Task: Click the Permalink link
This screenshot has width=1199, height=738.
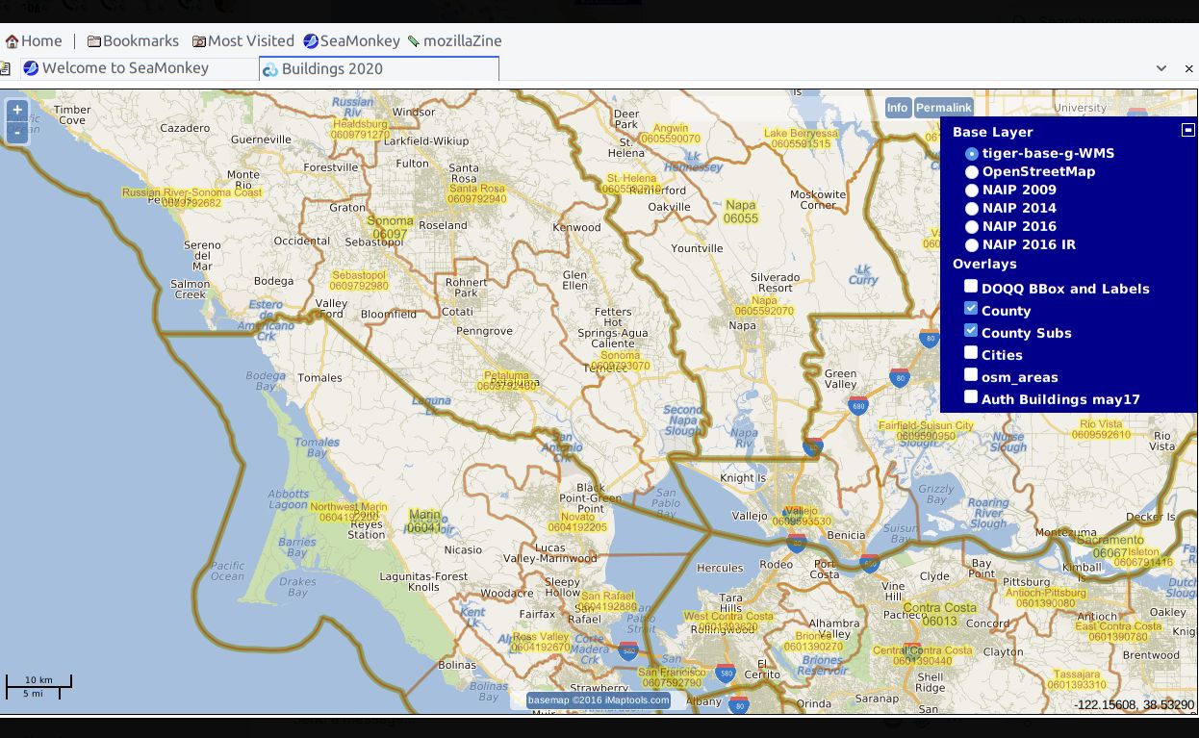Action: [x=943, y=108]
